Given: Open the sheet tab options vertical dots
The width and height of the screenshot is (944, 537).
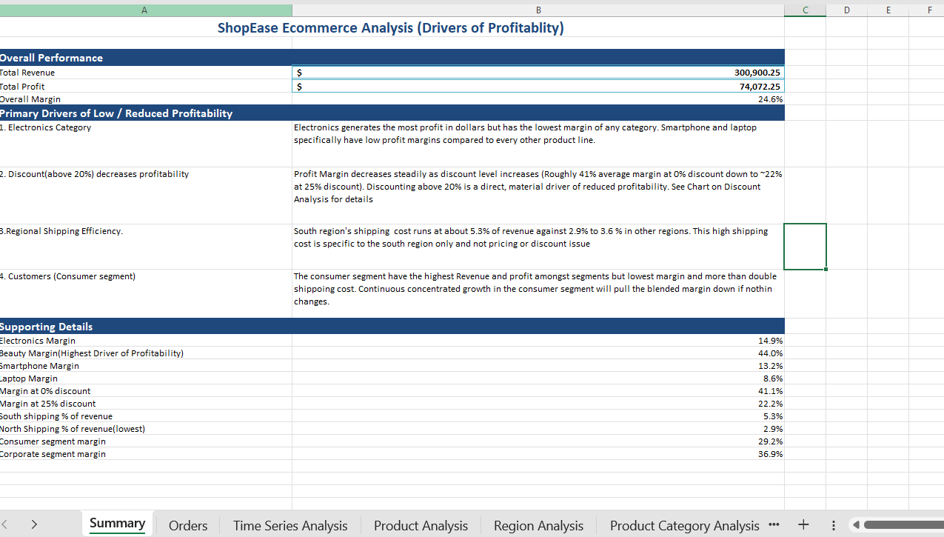Looking at the screenshot, I should (832, 525).
